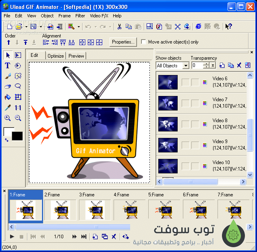This screenshot has width=257, height=252.
Task: Select the 5:Frame thumbnail
Action: pyautogui.click(x=164, y=210)
